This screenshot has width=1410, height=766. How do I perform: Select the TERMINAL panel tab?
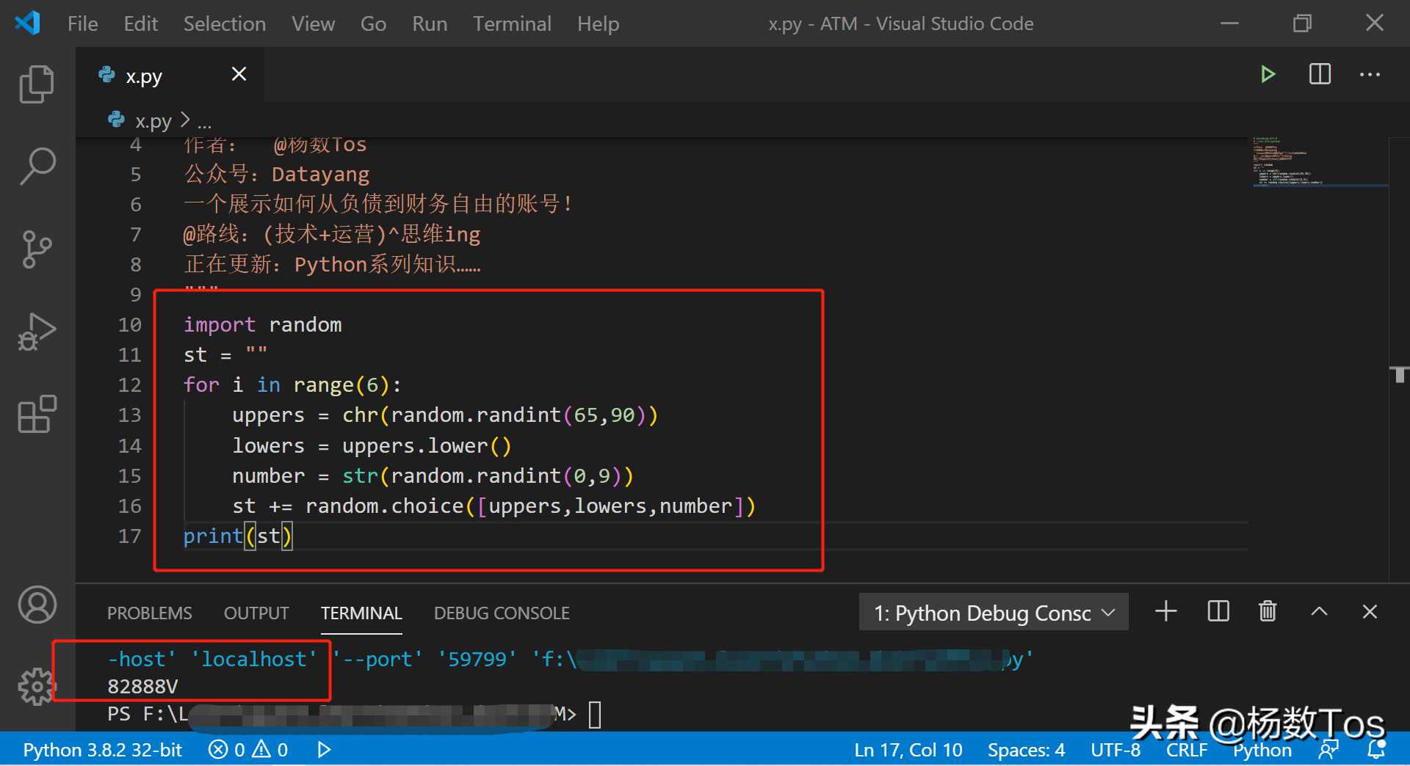point(361,613)
